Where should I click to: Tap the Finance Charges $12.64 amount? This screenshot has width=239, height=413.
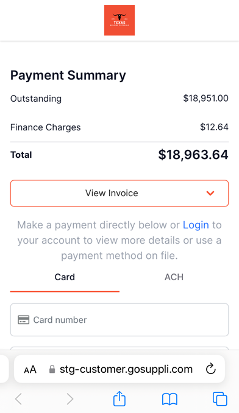coord(214,127)
